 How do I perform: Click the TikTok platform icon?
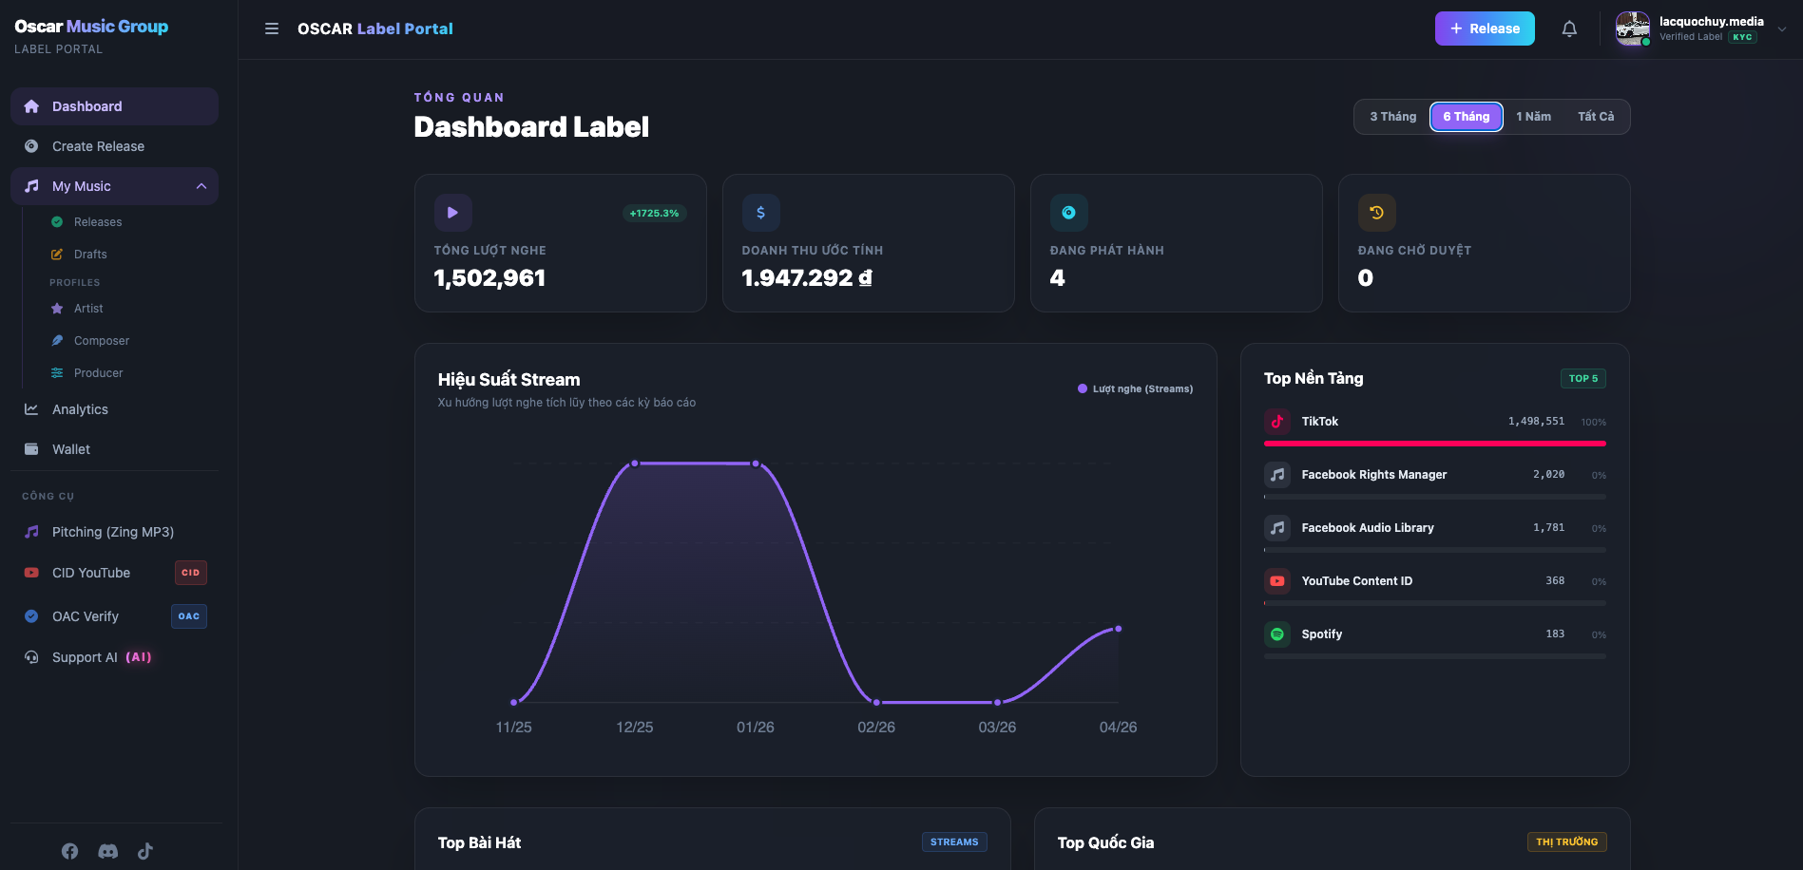click(1277, 422)
